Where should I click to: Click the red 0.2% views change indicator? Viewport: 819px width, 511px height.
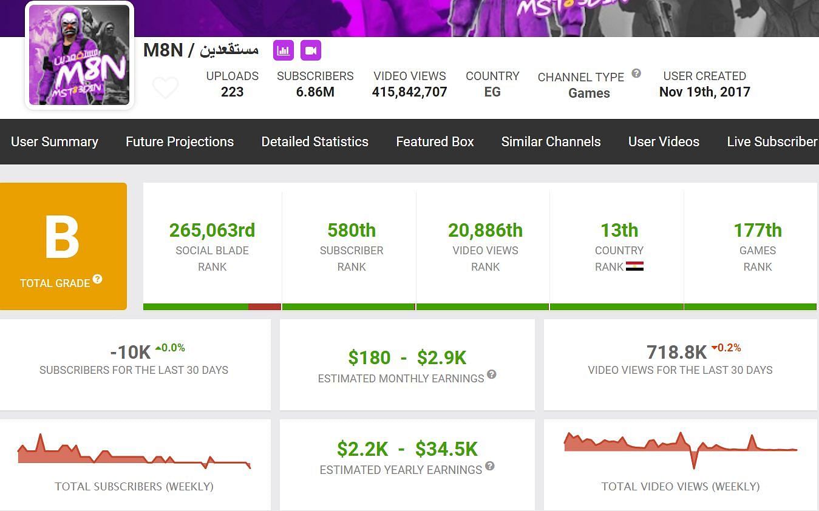726,348
